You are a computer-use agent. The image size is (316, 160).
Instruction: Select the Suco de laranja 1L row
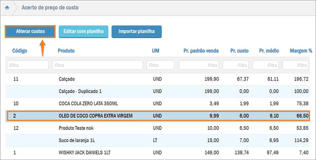77,141
